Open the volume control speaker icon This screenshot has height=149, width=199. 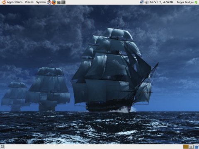(x=146, y=2)
